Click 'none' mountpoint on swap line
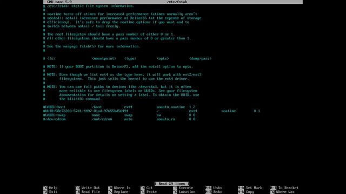This screenshot has width=346, height=194. 96,115
